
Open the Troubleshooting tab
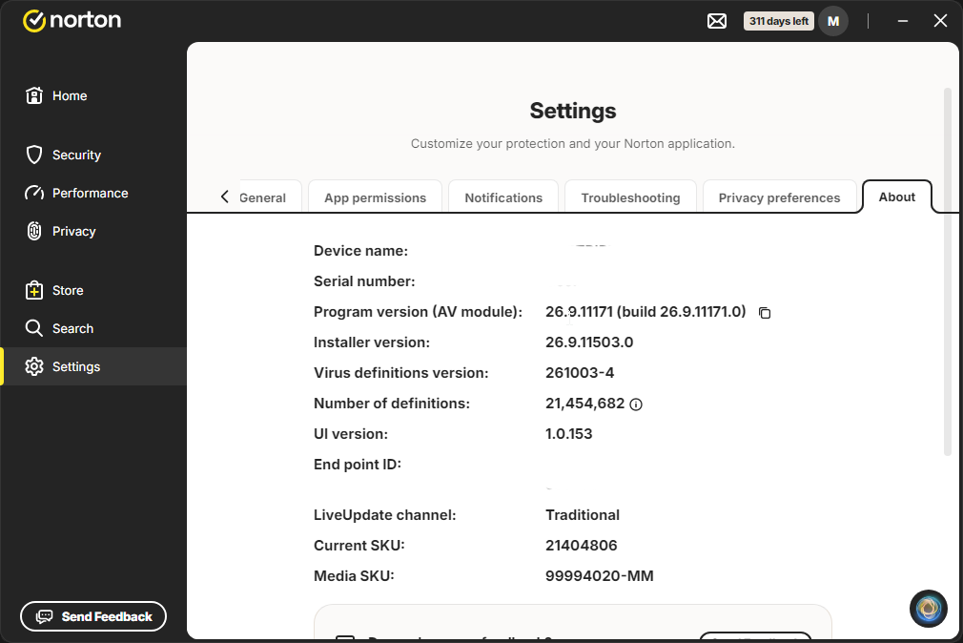pyautogui.click(x=631, y=197)
